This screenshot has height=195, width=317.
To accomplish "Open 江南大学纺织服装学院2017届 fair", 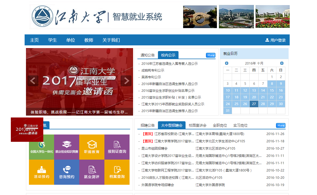I will (x=168, y=163).
